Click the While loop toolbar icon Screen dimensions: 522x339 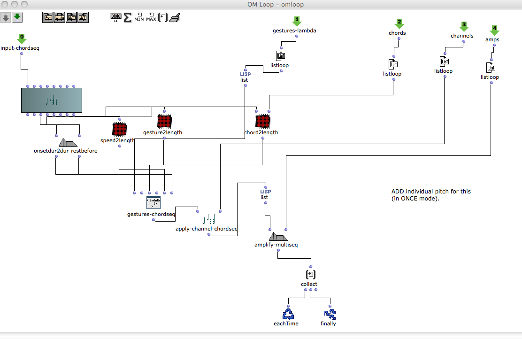tap(60, 18)
